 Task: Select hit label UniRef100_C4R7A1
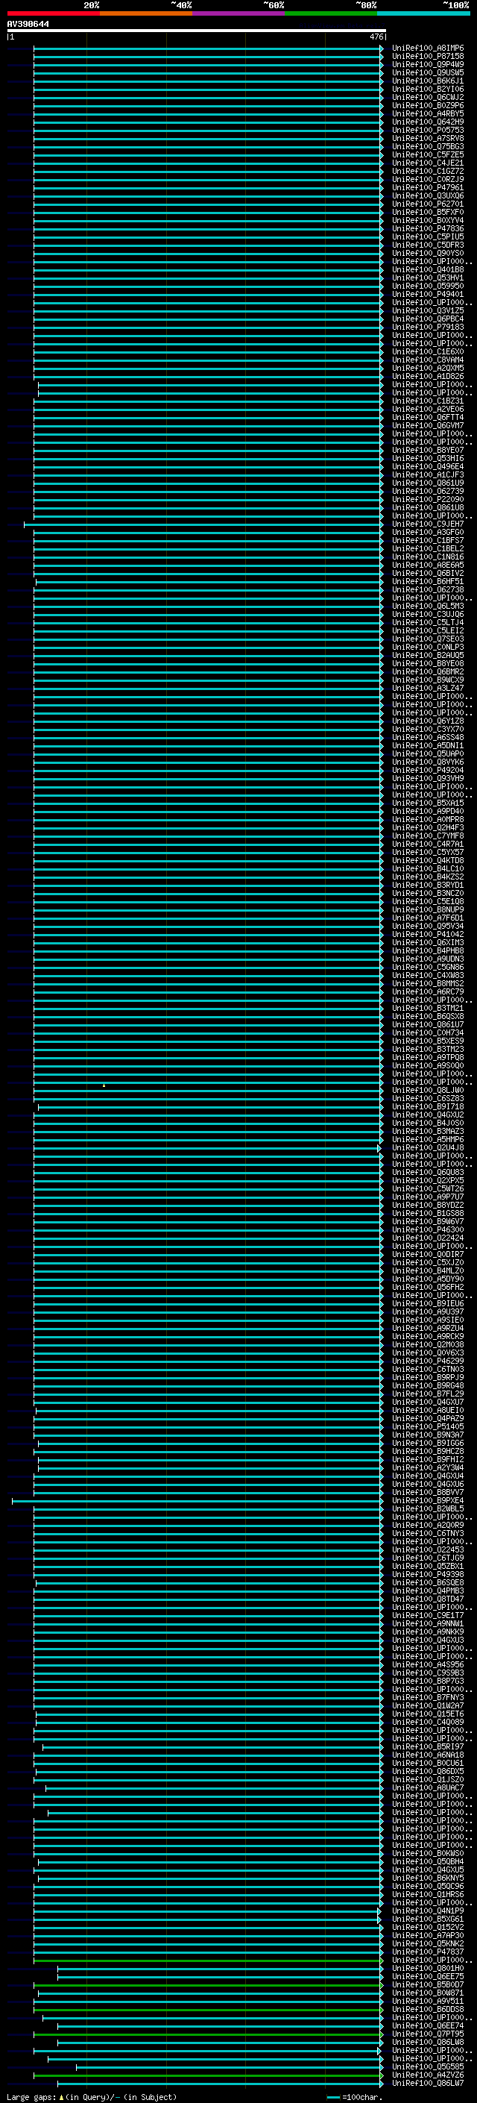click(427, 844)
